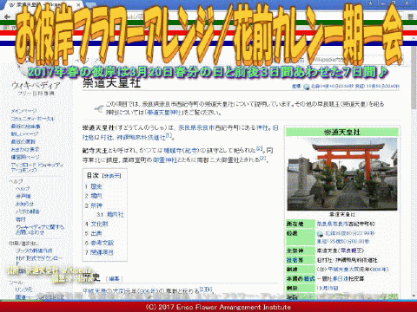The height and width of the screenshot is (312, 417).
Task: Click the globe icon beside the page coordinates
Action: point(307,87)
